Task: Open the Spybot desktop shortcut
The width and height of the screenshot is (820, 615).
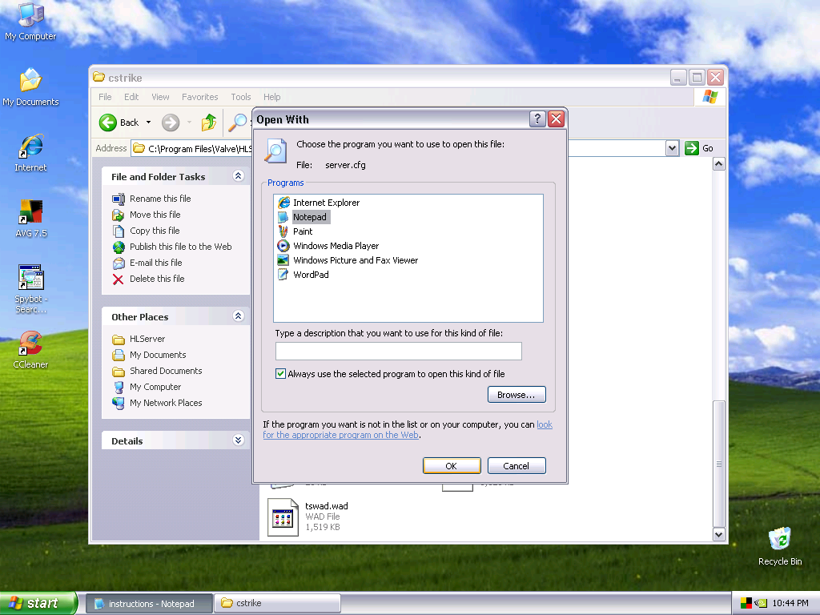Action: point(31,288)
